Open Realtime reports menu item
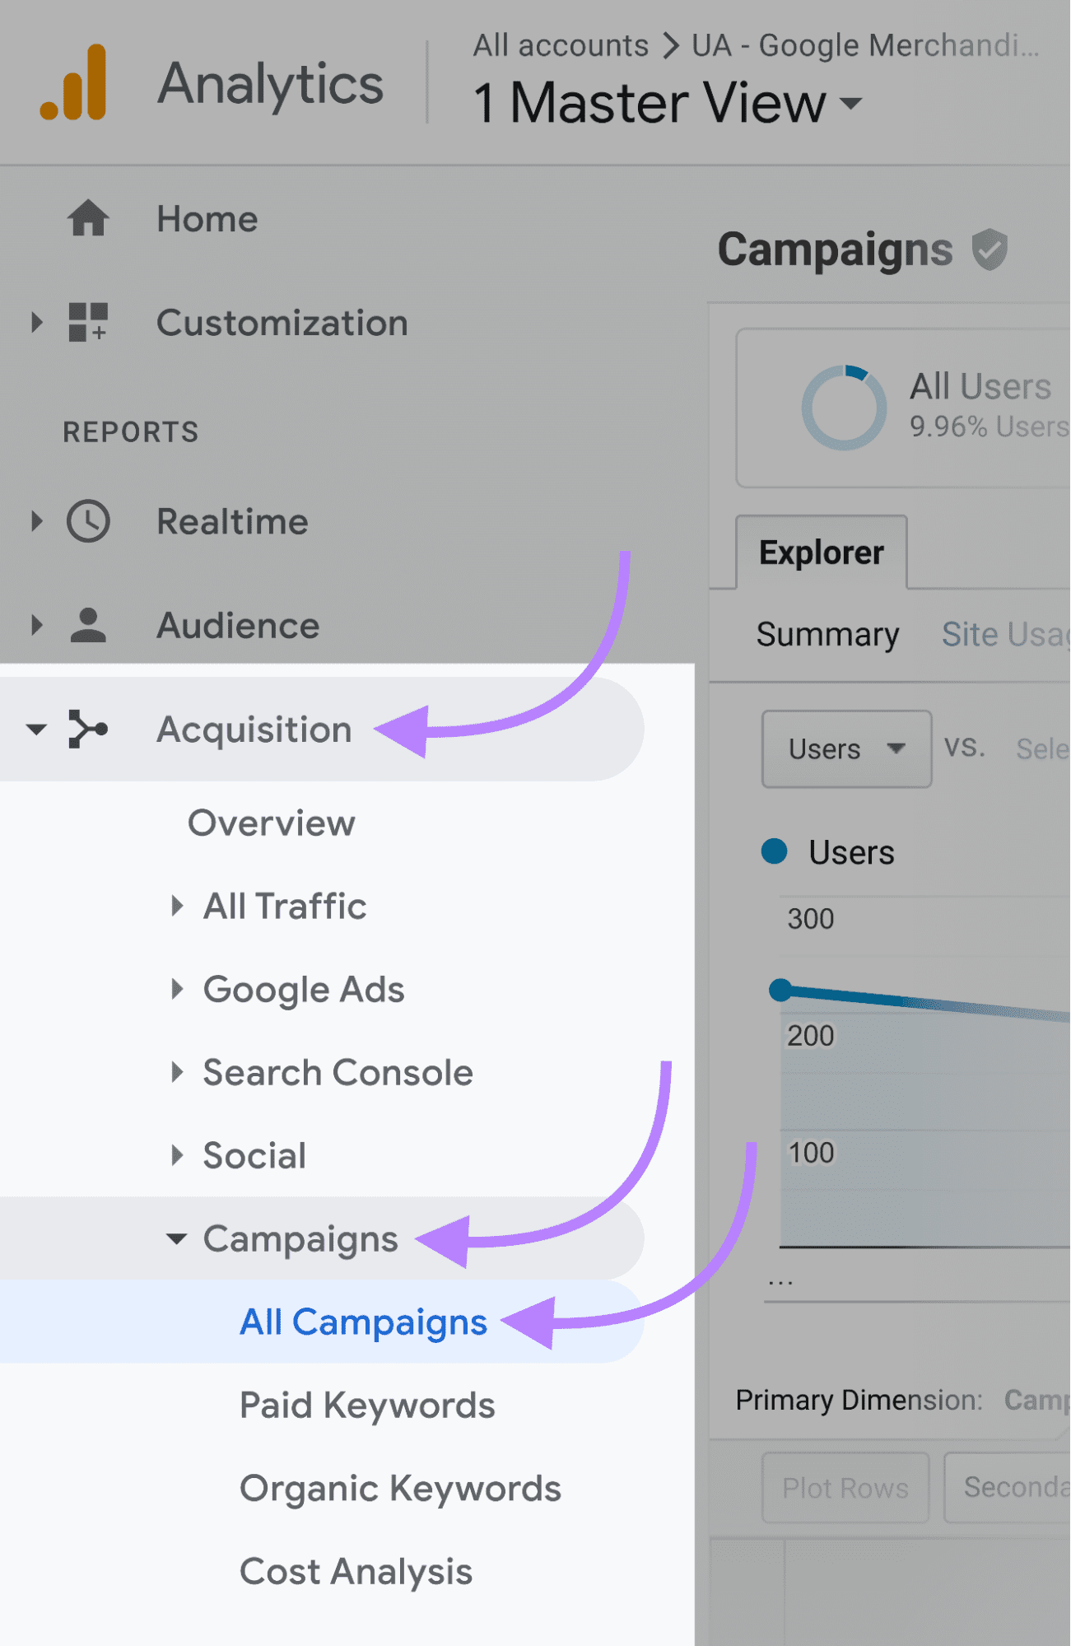The width and height of the screenshot is (1071, 1646). (x=233, y=522)
